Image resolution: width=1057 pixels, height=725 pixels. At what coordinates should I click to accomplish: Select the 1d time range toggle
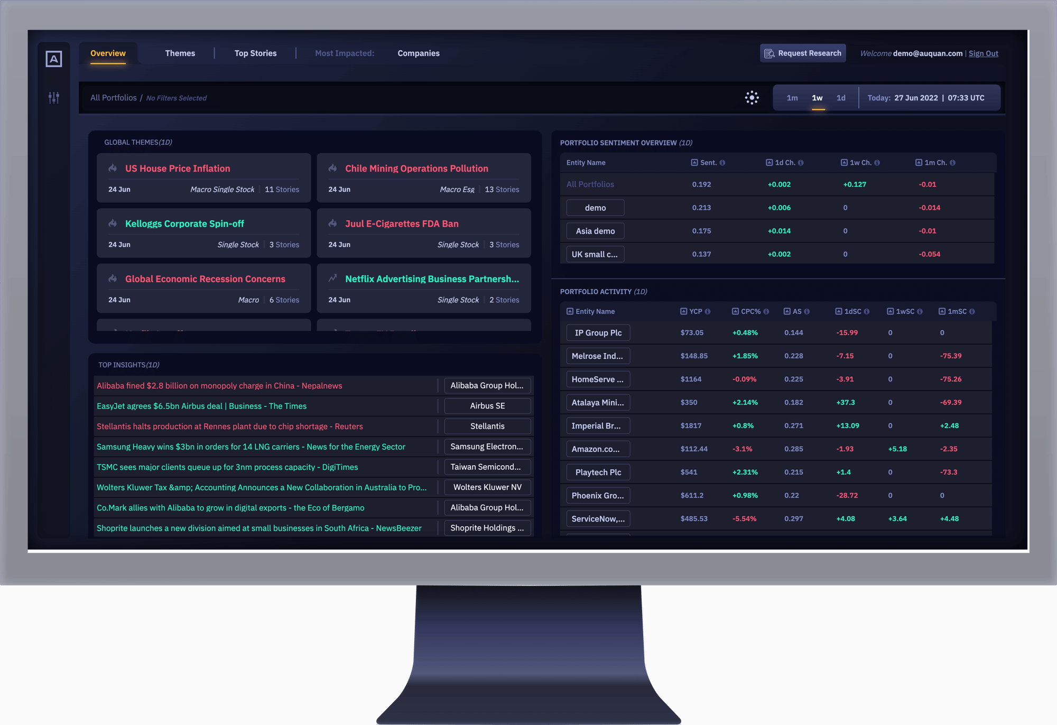(841, 98)
